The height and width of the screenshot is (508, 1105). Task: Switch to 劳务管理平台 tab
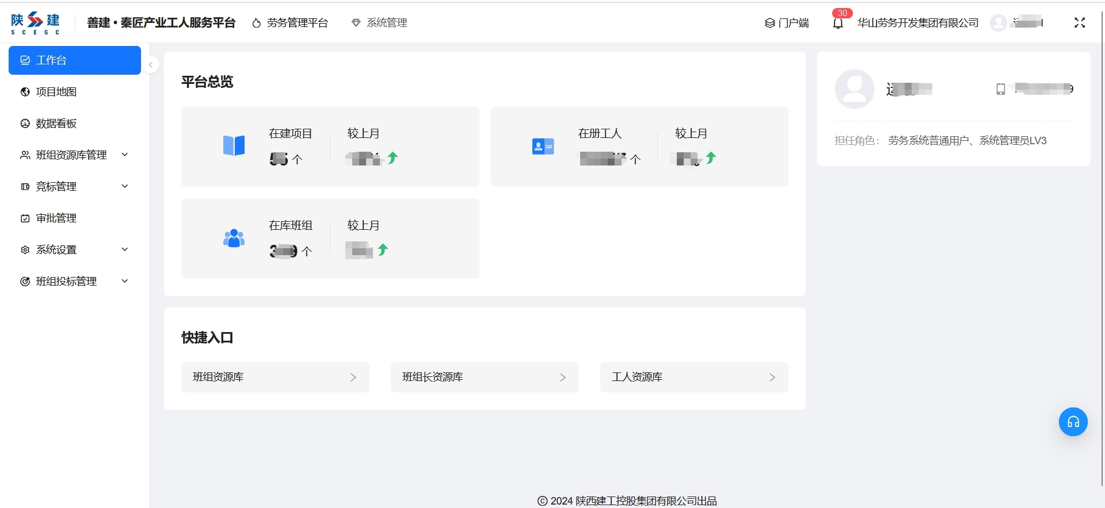pyautogui.click(x=291, y=23)
